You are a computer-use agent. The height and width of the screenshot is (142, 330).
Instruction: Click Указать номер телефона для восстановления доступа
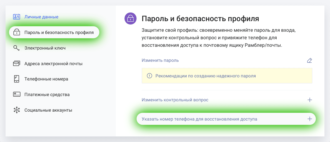[x=199, y=119]
